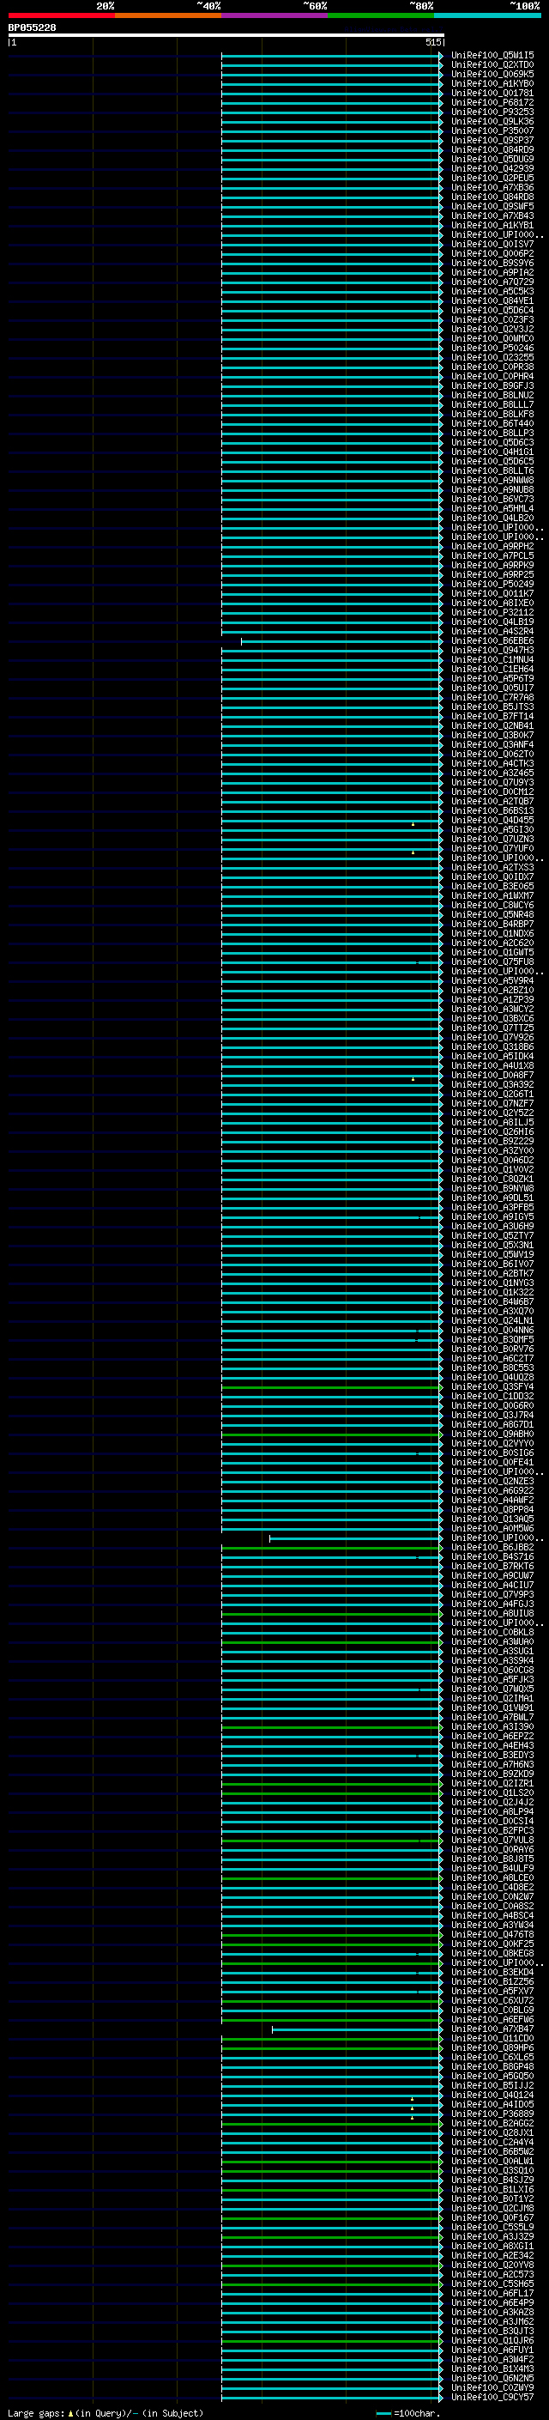Click hit label UniRef100_A7XB47
This screenshot has height=2420, width=549.
tap(492, 2029)
